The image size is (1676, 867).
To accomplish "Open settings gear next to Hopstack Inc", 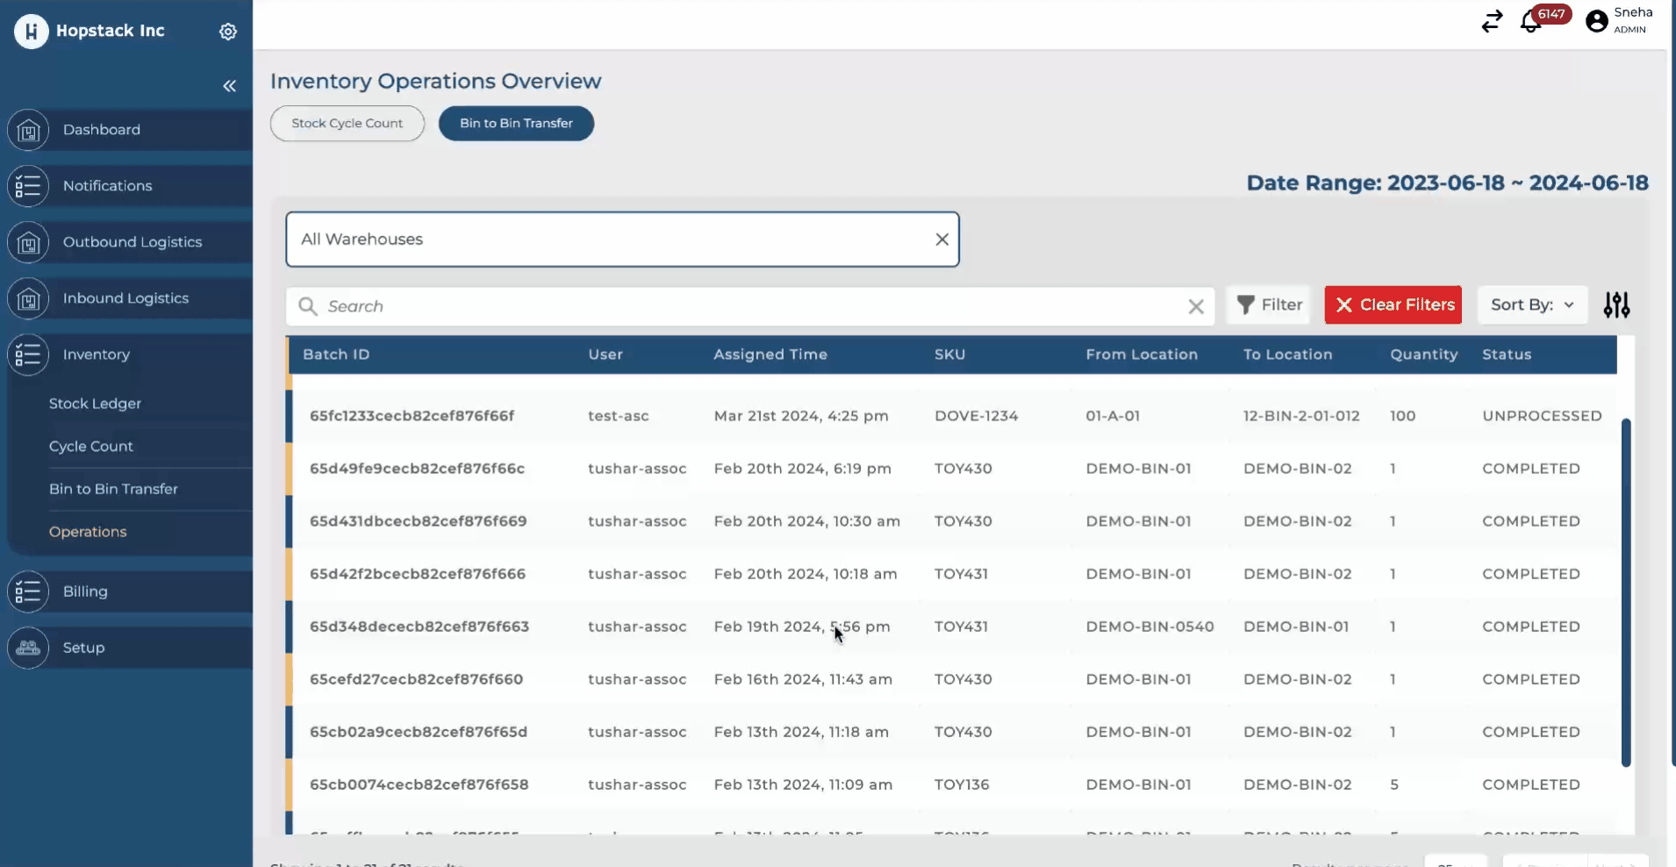I will click(x=228, y=32).
